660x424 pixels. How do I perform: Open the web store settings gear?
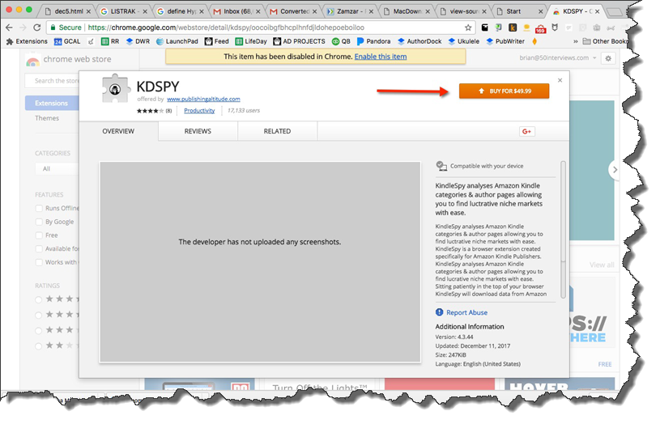(x=608, y=58)
